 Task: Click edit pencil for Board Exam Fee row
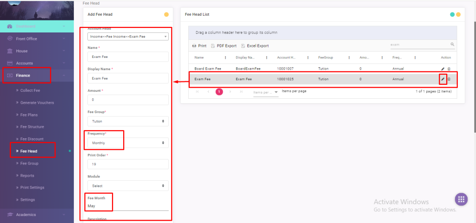(443, 69)
